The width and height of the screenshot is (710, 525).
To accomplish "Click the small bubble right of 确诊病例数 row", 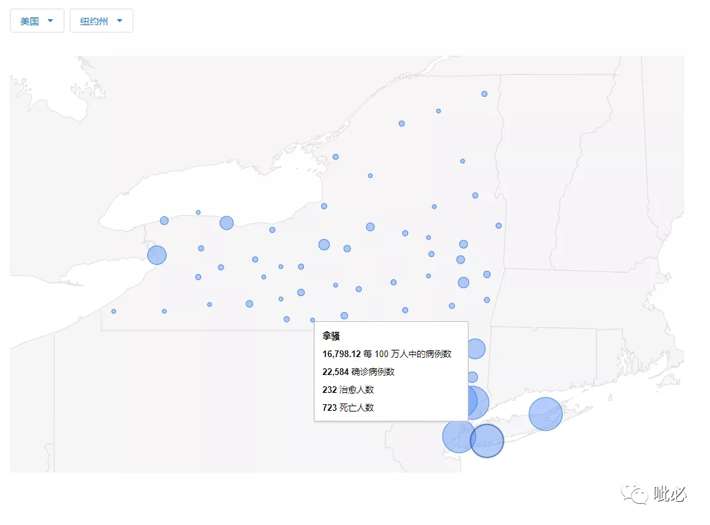I will point(472,377).
